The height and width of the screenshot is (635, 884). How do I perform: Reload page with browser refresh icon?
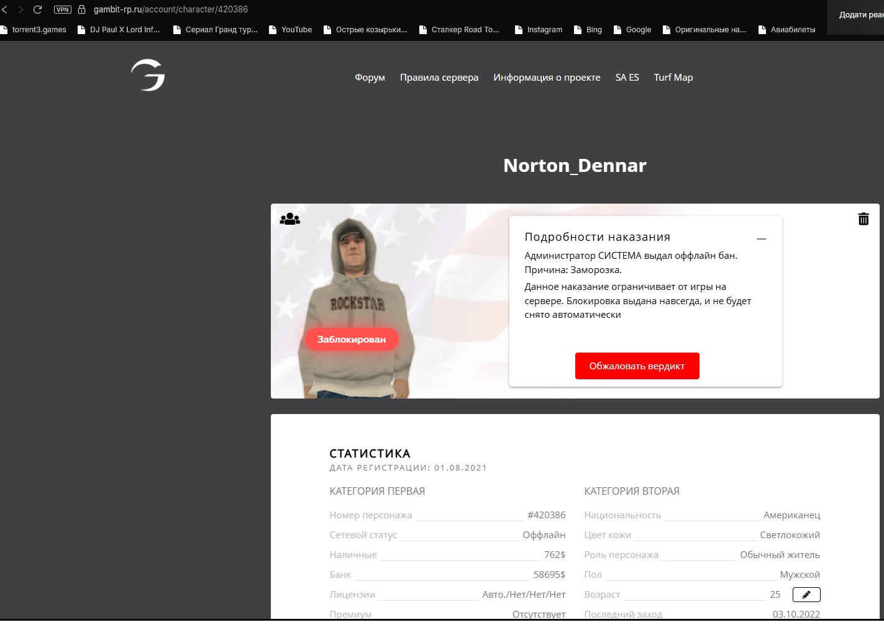coord(37,9)
